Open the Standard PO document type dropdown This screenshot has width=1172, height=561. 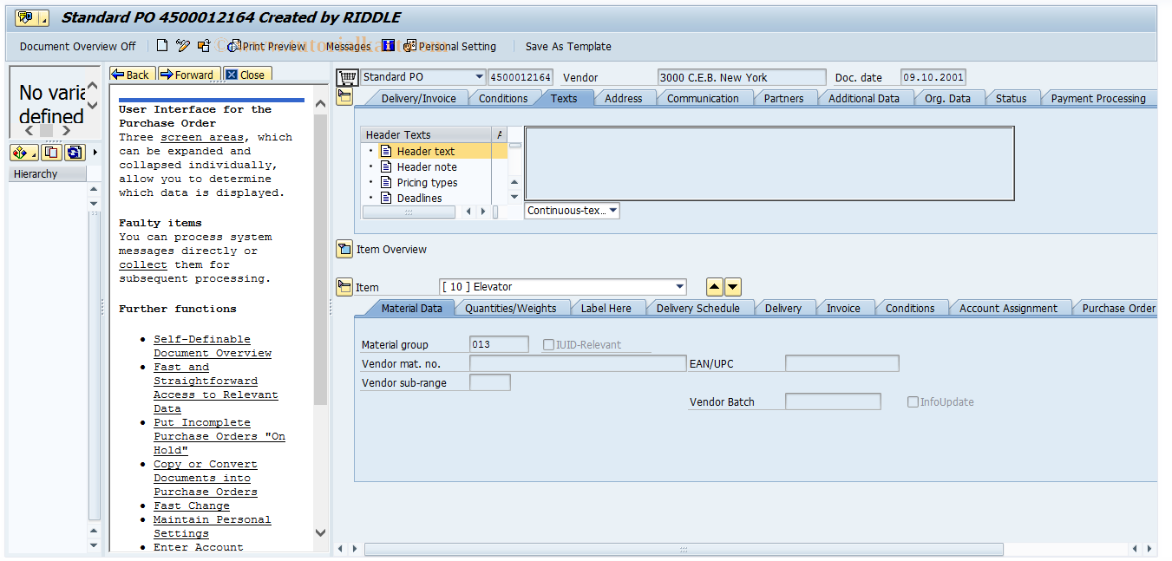click(480, 76)
